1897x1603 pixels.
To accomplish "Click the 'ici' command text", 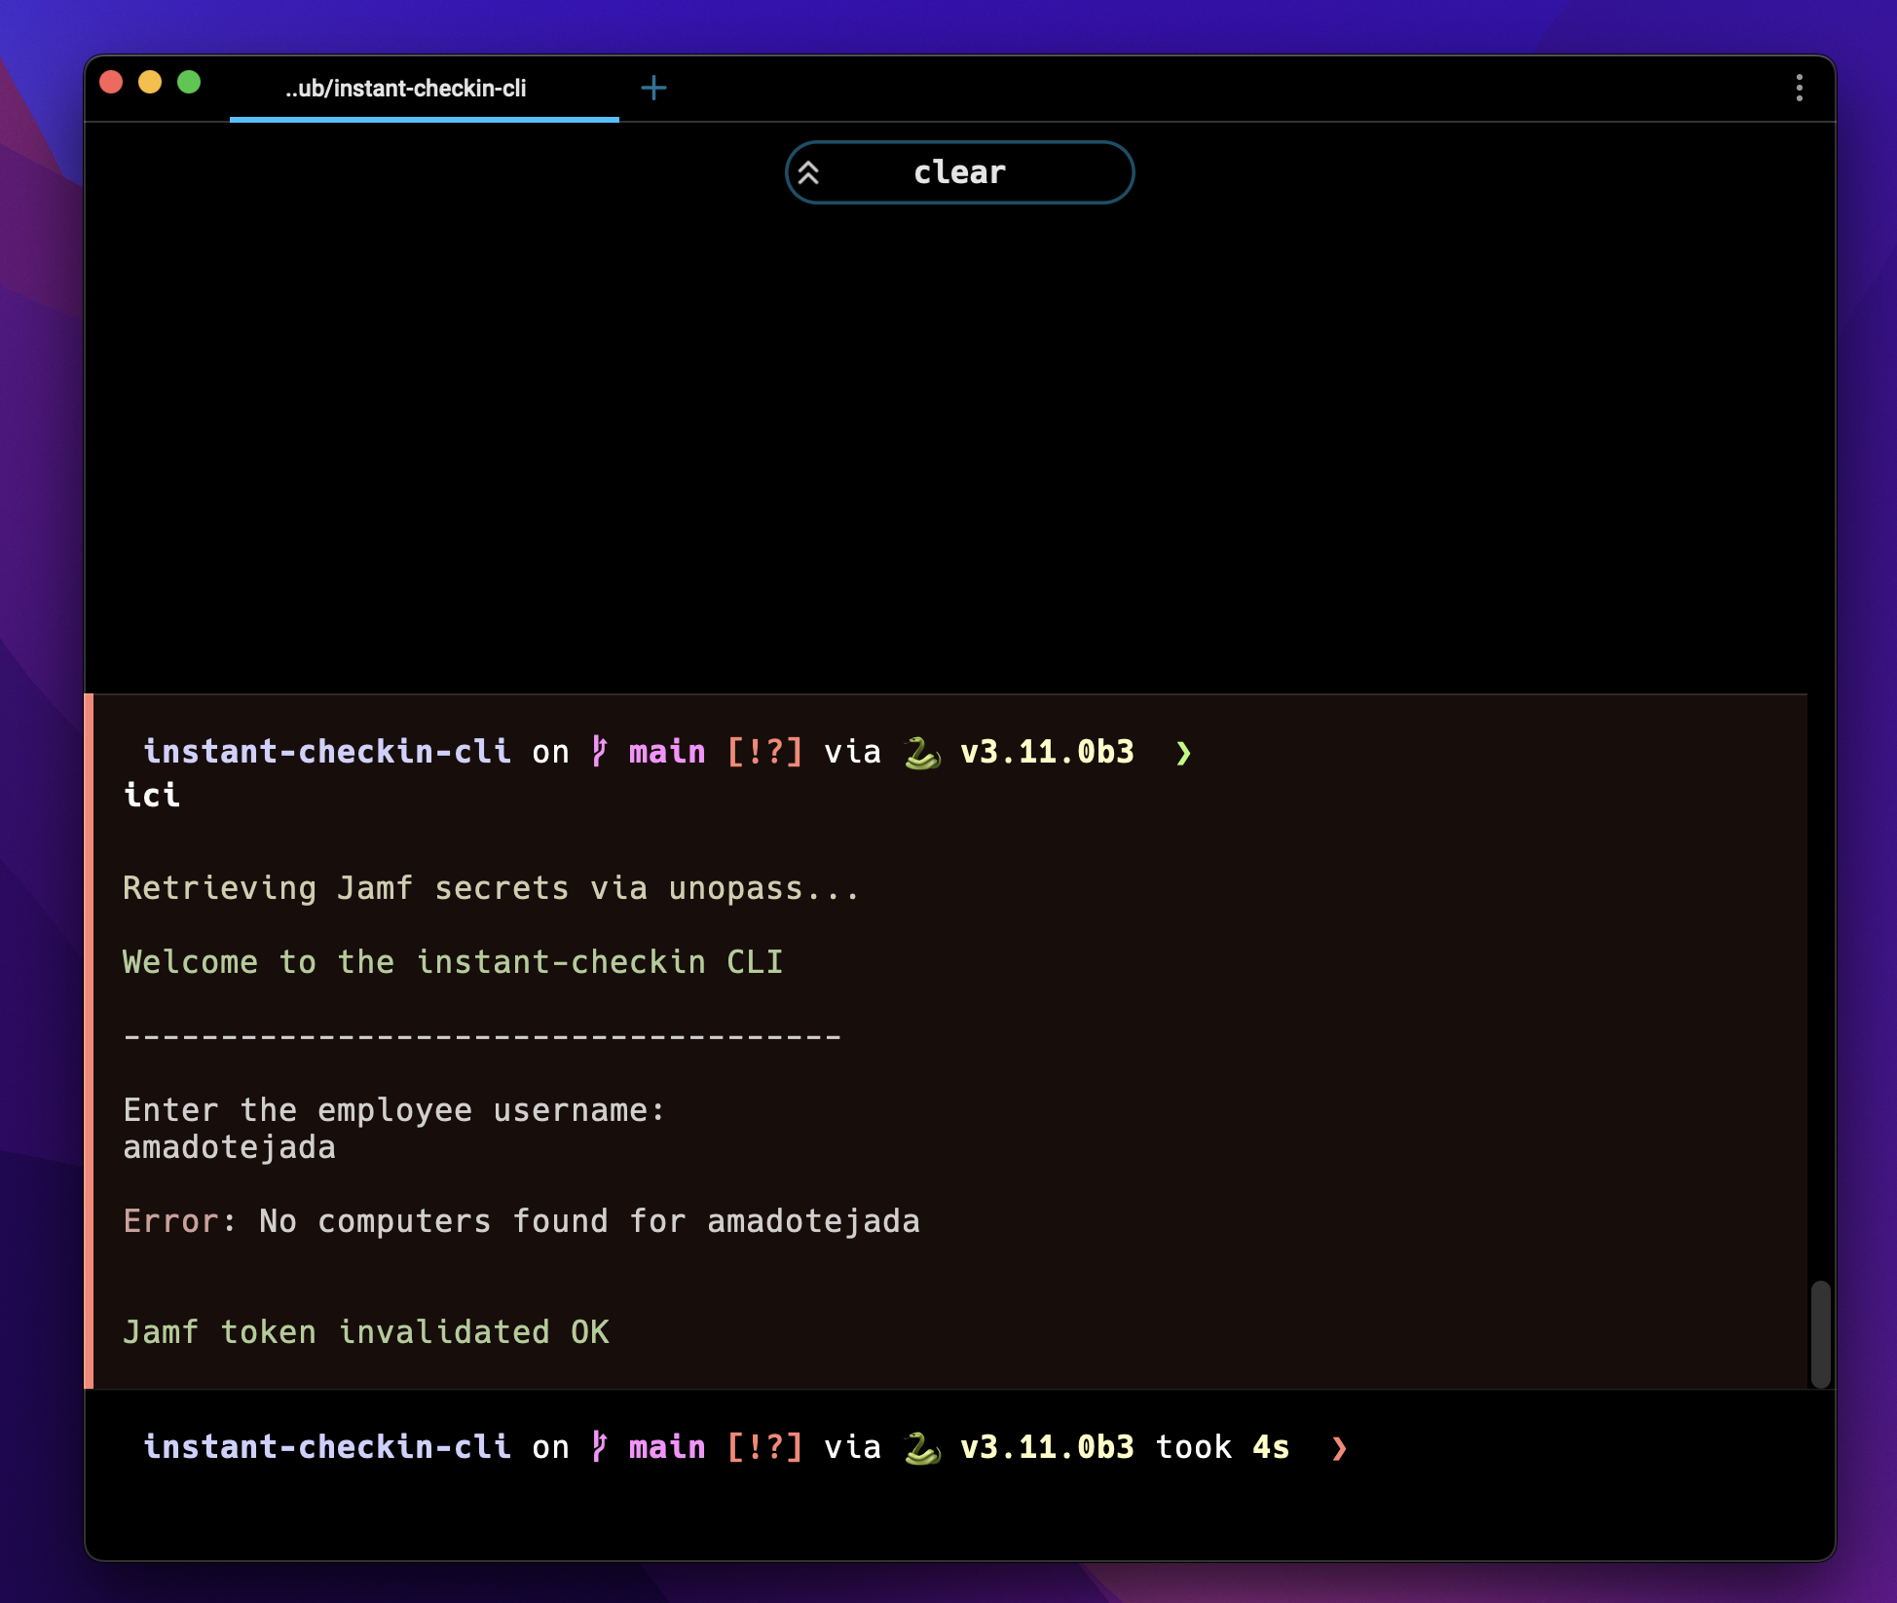I will tap(152, 796).
